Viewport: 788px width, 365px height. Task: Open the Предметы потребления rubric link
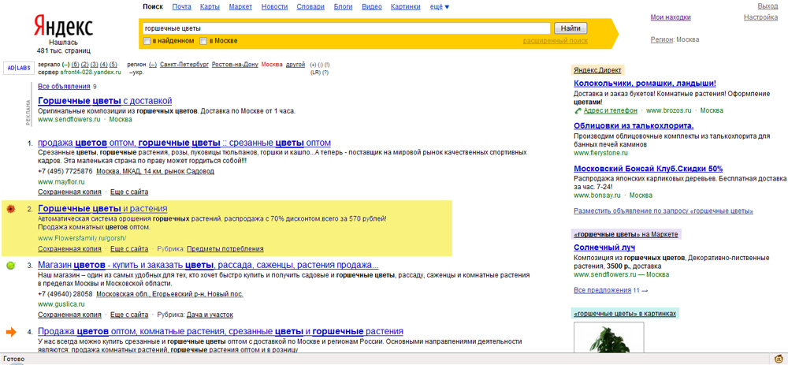click(x=225, y=249)
